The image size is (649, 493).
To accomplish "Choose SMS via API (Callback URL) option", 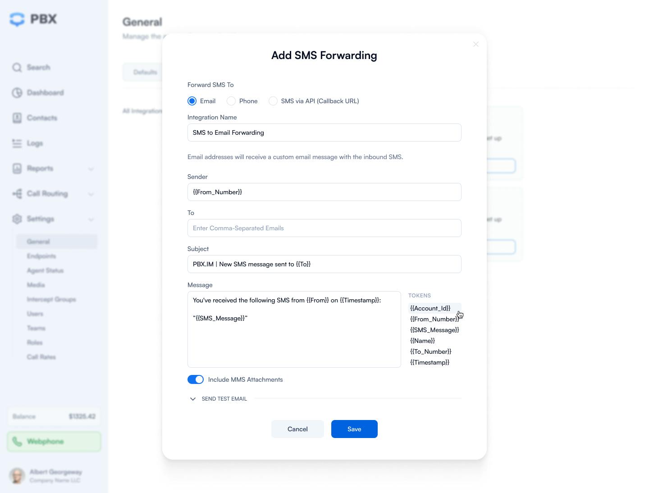I will (273, 101).
